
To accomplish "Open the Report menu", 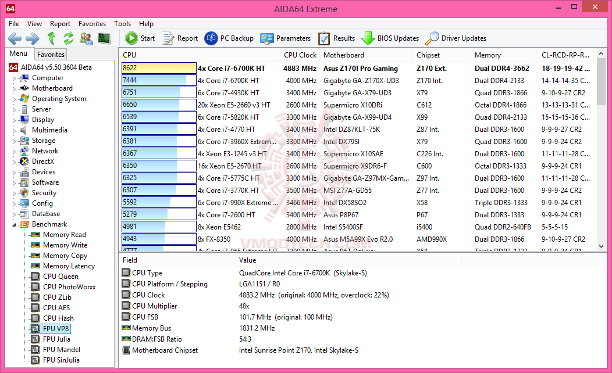I will pyautogui.click(x=60, y=24).
